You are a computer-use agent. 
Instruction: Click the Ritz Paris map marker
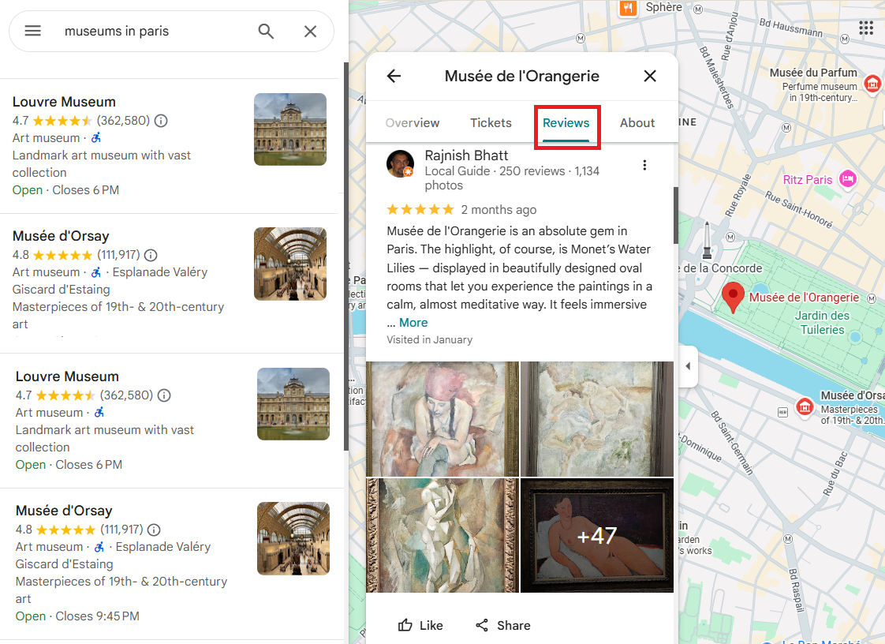848,179
